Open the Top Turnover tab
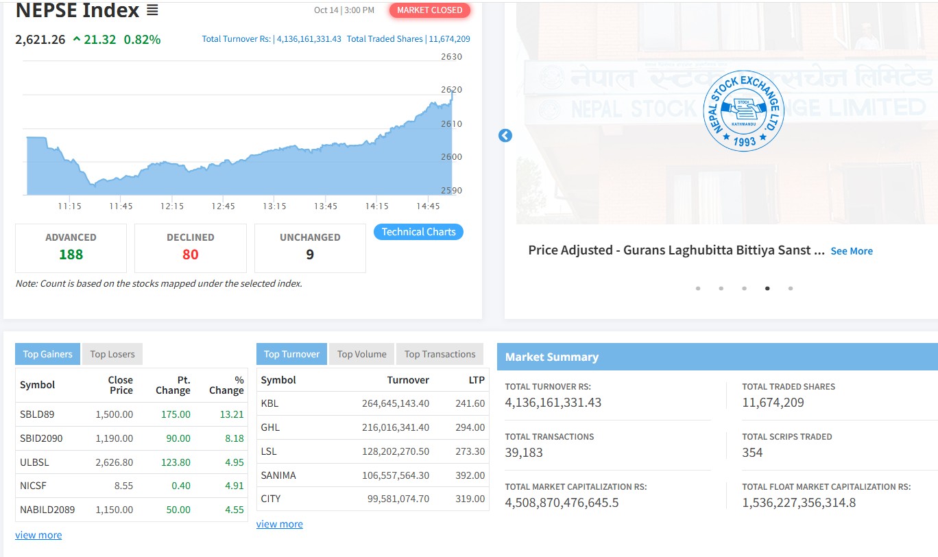Screen dimensions: 938x557 (291, 354)
